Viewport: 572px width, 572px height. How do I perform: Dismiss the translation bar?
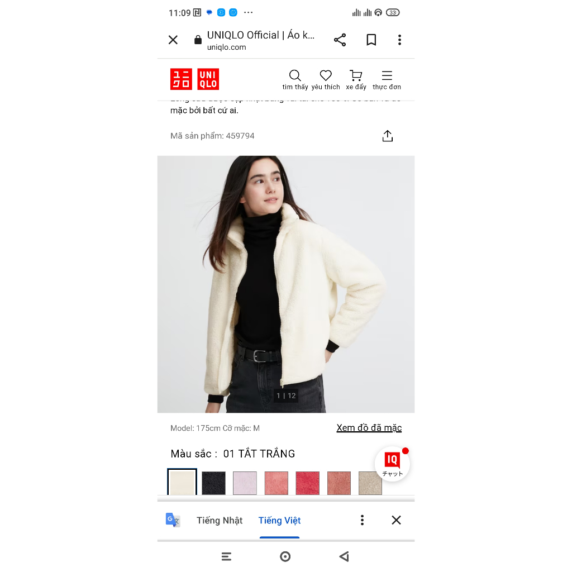click(x=396, y=520)
